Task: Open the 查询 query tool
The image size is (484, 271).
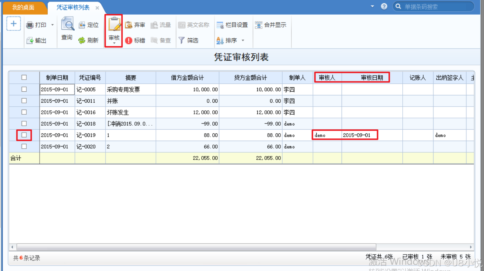Action: pos(67,28)
